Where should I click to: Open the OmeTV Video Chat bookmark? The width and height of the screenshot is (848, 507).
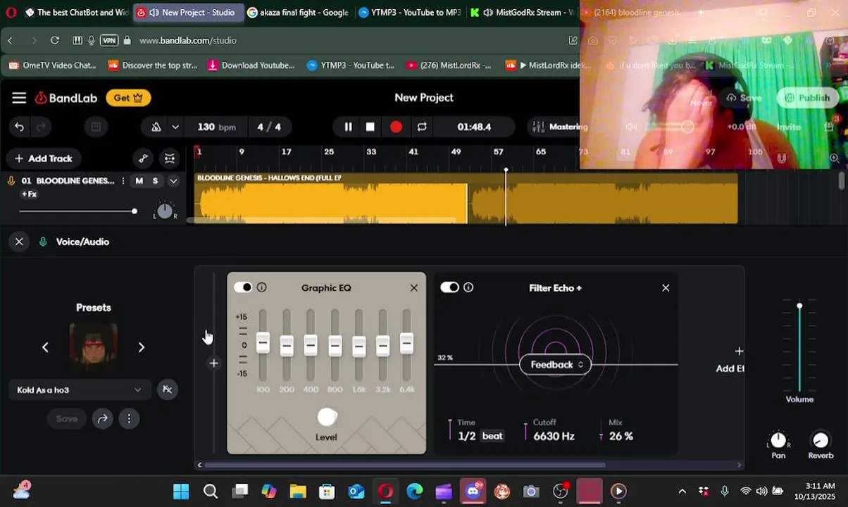(x=53, y=65)
